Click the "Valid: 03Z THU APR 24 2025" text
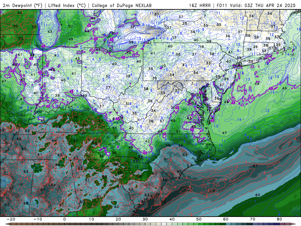Screen dimensions: 301x226 coord(263,5)
